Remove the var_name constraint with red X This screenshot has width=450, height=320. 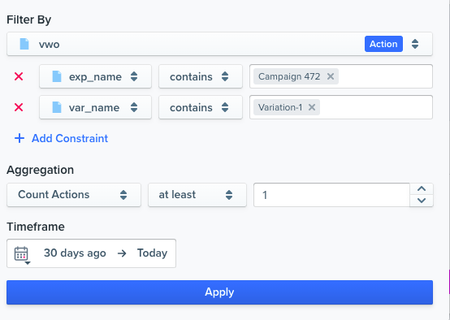pos(19,107)
